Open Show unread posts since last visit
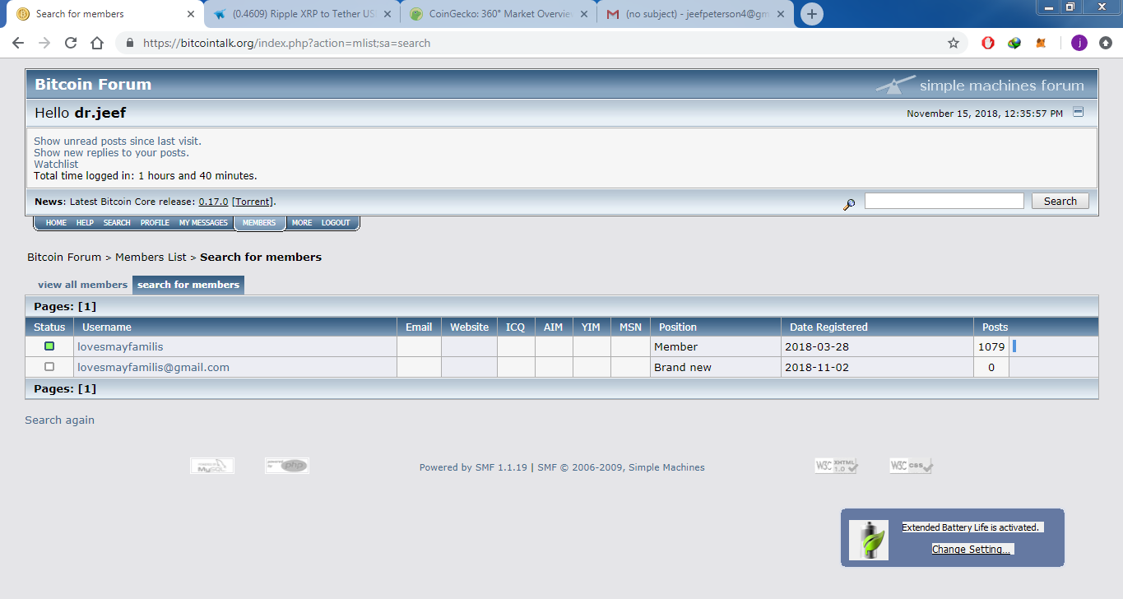This screenshot has height=599, width=1123. pos(118,142)
